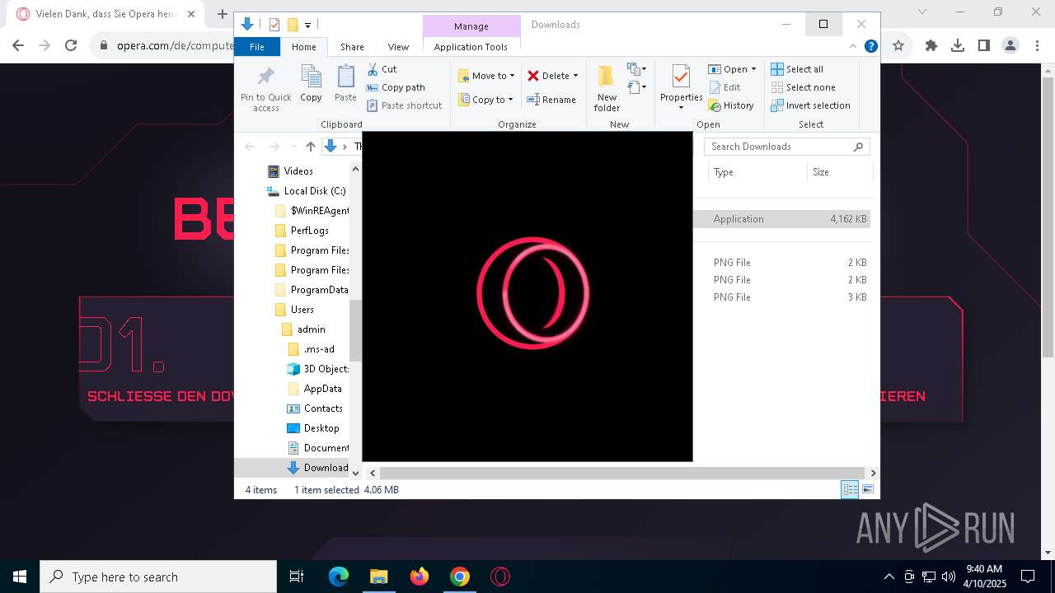Click Select none in ribbon
Screen dimensions: 1055x593
(x=804, y=87)
